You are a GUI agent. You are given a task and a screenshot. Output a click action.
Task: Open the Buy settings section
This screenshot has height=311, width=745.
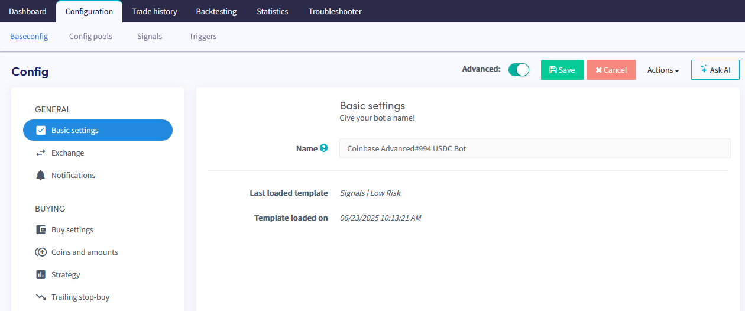pyautogui.click(x=98, y=229)
